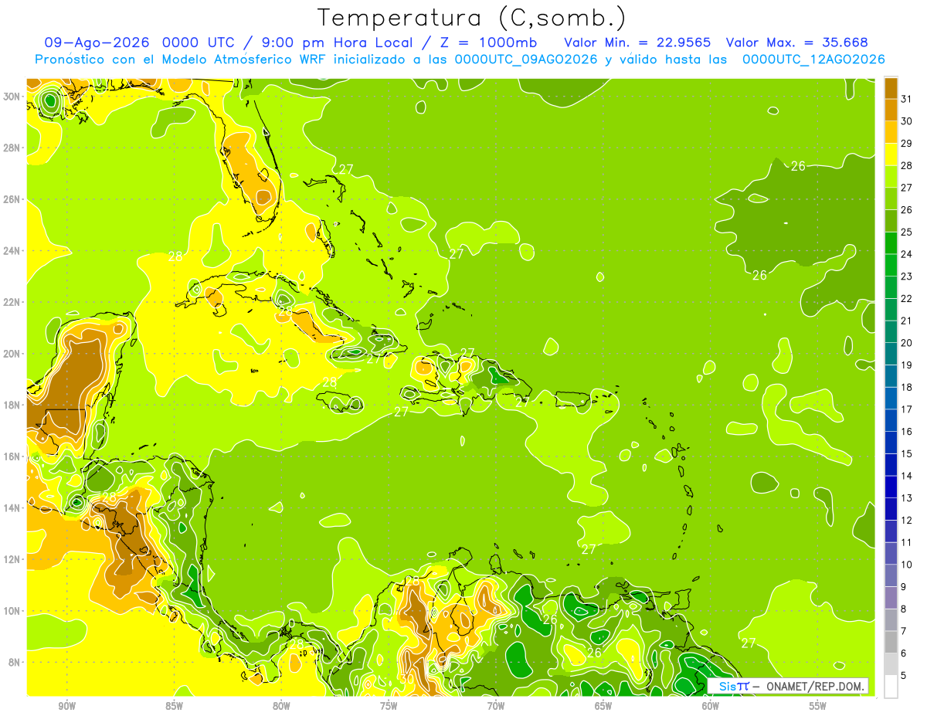This screenshot has height=716, width=927.
Task: Click the title "Temperatura (C,somb.)"
Action: point(472,18)
